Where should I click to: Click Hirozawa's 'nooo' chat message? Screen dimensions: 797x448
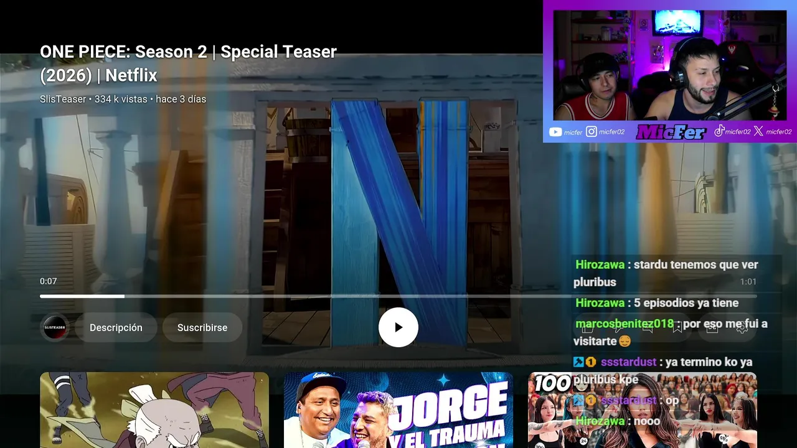(x=617, y=421)
